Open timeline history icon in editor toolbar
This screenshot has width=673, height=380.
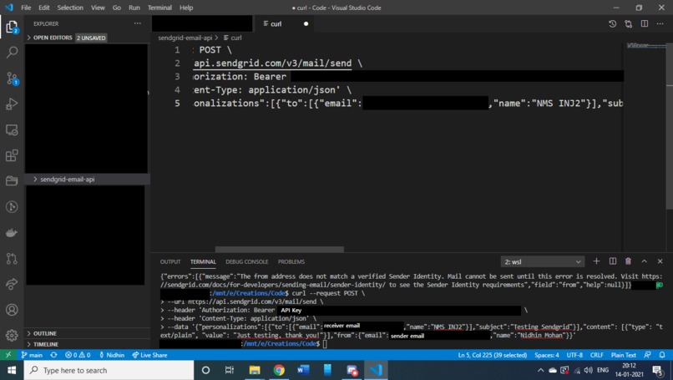(613, 24)
